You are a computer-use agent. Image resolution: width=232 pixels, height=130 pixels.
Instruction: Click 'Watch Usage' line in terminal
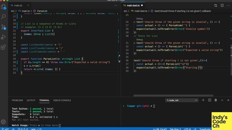click(36, 125)
